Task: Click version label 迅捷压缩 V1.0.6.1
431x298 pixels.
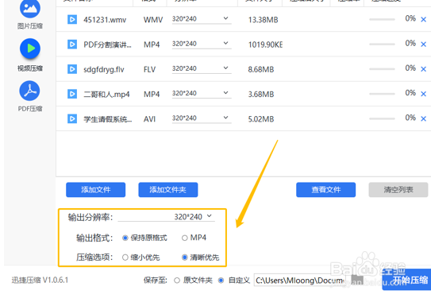Action: (x=40, y=280)
